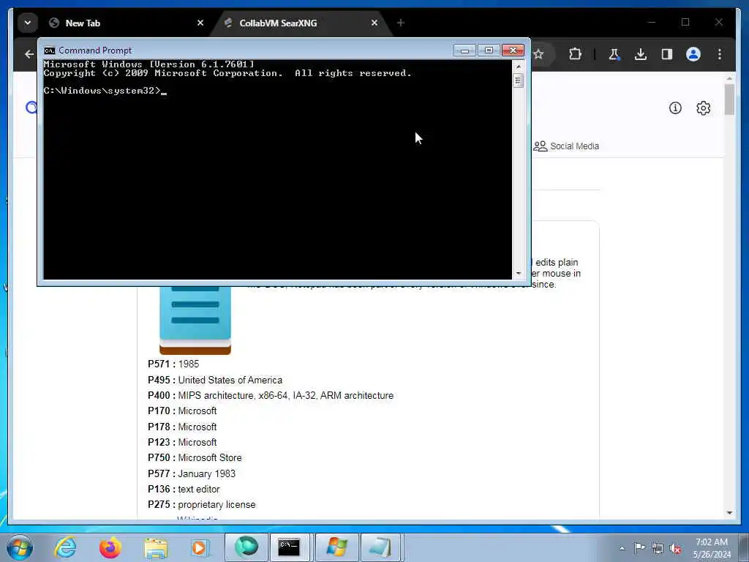The height and width of the screenshot is (562, 749).
Task: Open Windows Media Player on taskbar
Action: tap(199, 547)
